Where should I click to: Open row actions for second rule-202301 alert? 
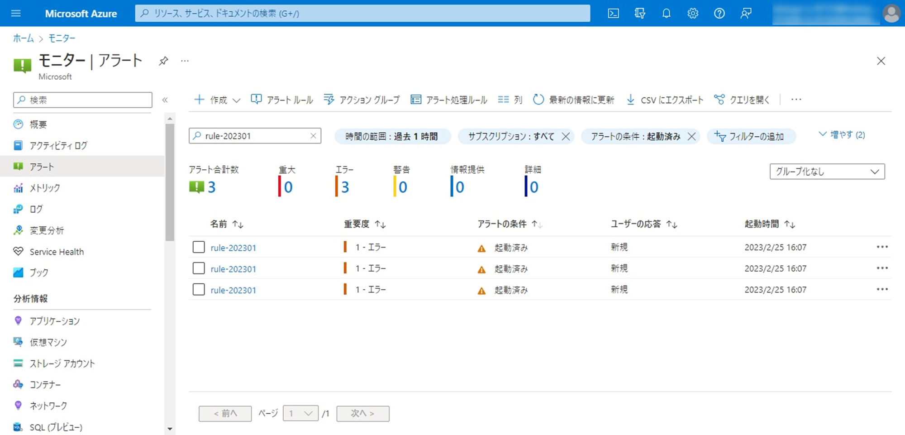(x=882, y=268)
